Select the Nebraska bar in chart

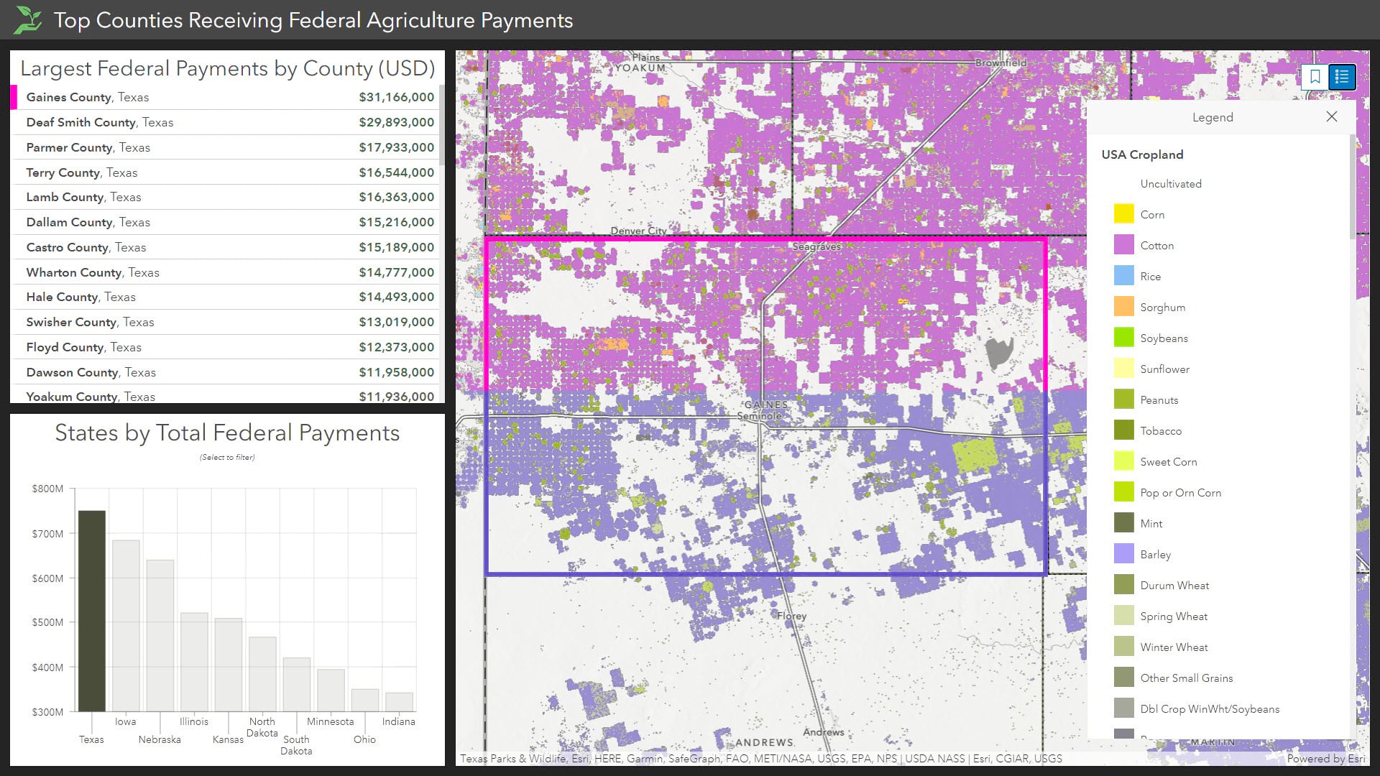160,636
